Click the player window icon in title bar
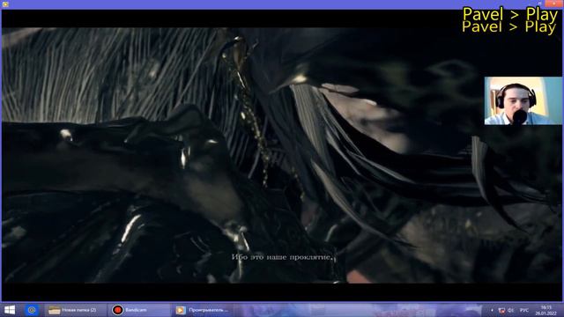The height and width of the screenshot is (317, 564). (5, 4)
